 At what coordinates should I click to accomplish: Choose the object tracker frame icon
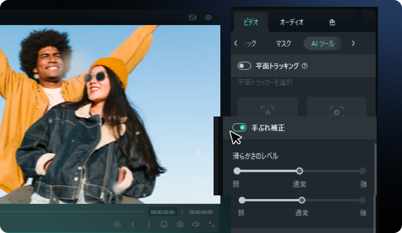pos(337,111)
